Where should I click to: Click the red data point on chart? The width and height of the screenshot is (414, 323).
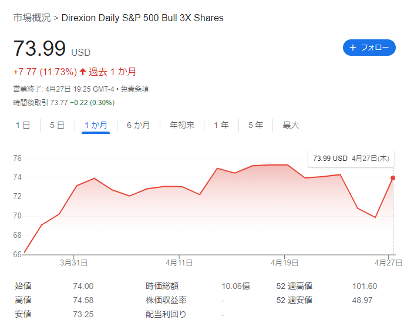pos(393,178)
